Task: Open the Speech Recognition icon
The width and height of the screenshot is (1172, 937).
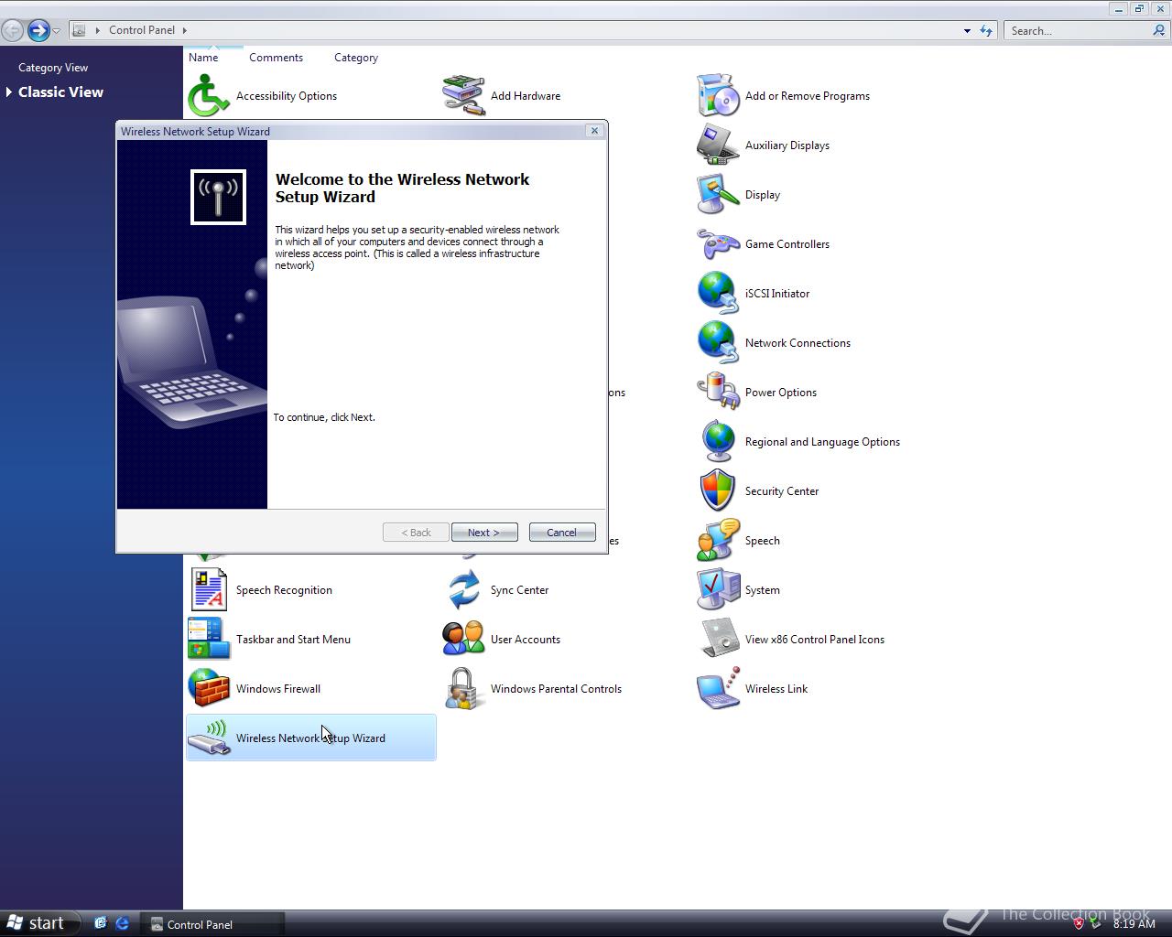Action: pyautogui.click(x=209, y=590)
